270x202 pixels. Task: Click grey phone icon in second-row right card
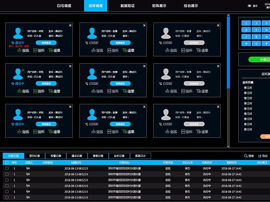(198, 91)
